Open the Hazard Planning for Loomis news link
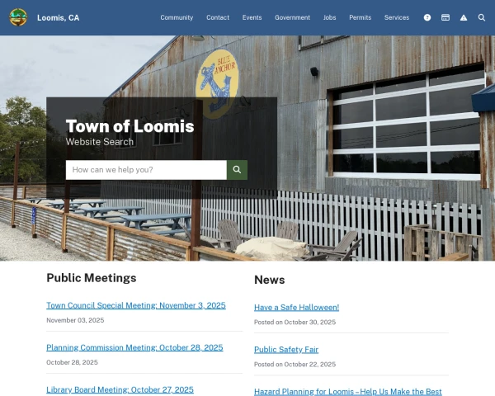This screenshot has height=396, width=495. click(348, 392)
